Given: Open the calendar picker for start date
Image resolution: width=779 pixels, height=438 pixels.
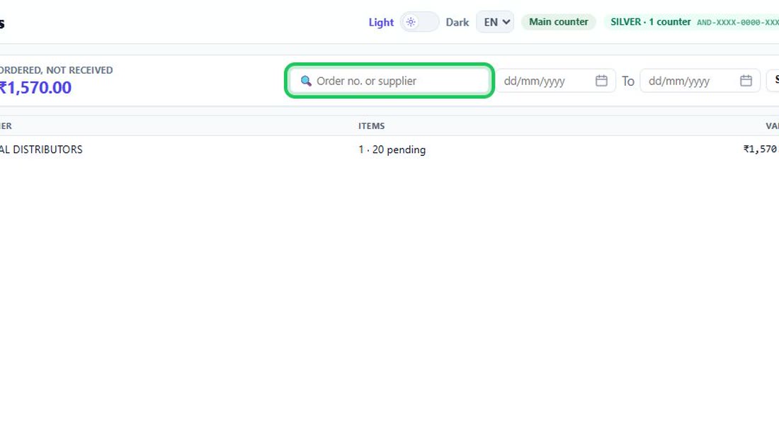Looking at the screenshot, I should point(601,81).
